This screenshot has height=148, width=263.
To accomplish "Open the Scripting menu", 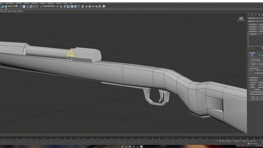I will tap(42, 3).
